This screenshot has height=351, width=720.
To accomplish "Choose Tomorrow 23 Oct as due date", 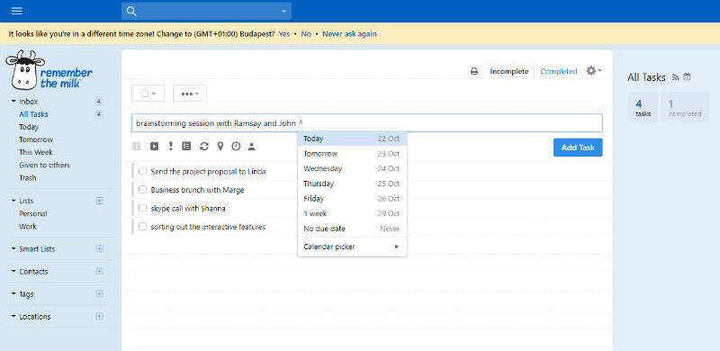I will coord(352,153).
